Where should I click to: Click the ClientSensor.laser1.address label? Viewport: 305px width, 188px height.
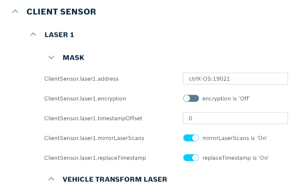(81, 79)
